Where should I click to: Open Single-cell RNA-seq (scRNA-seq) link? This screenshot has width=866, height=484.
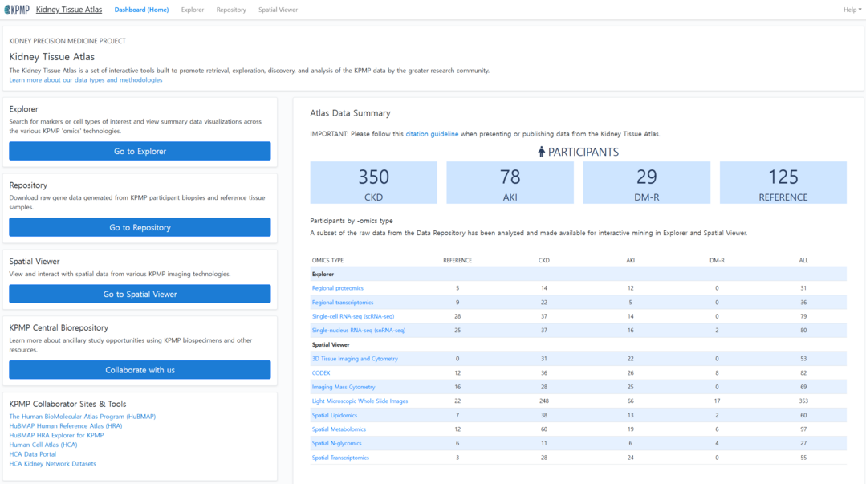pyautogui.click(x=352, y=316)
